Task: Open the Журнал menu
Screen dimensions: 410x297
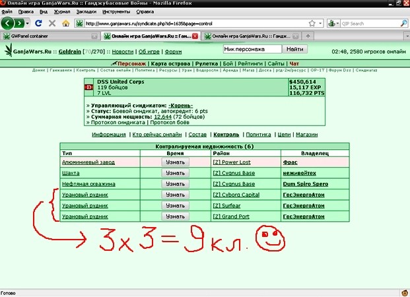Action: [62, 12]
